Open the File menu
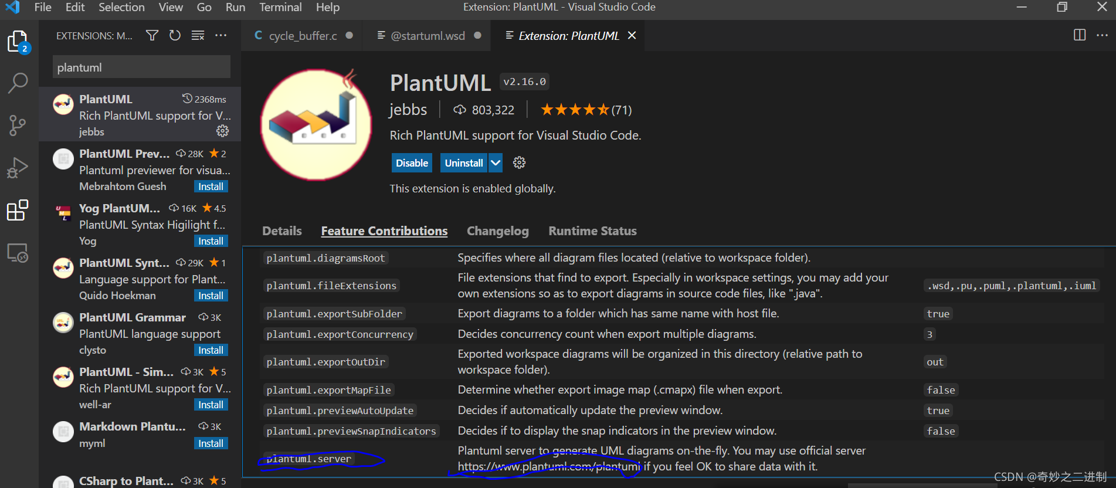This screenshot has height=488, width=1116. [x=43, y=7]
